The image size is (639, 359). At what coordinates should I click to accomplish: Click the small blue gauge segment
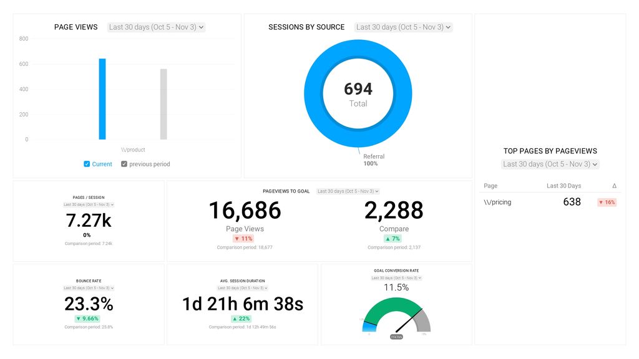point(369,327)
